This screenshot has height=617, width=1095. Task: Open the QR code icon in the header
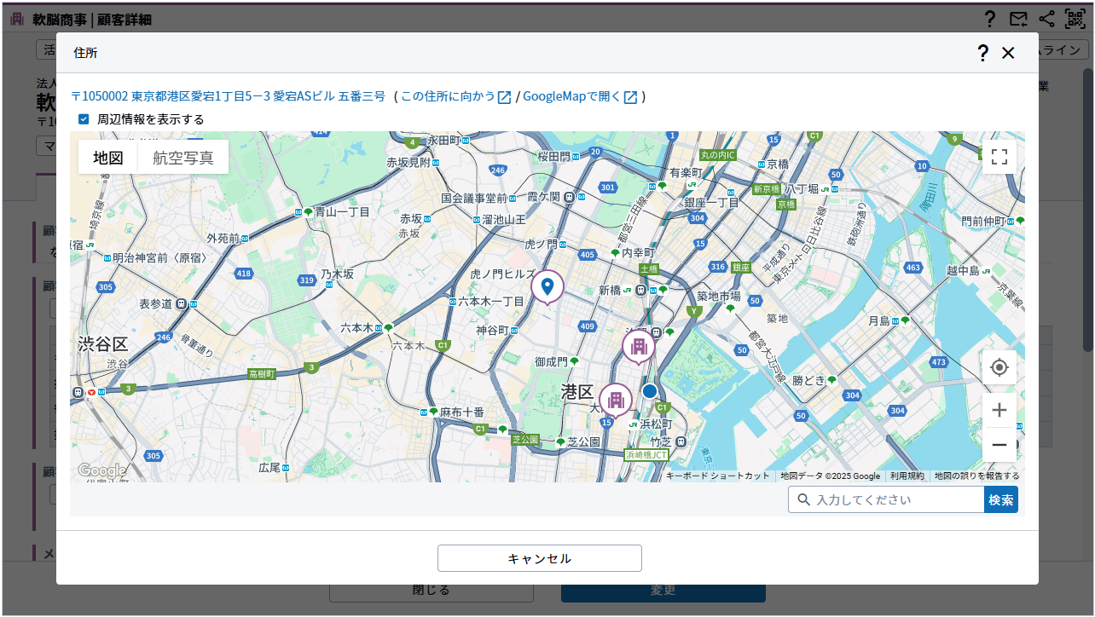coord(1074,19)
